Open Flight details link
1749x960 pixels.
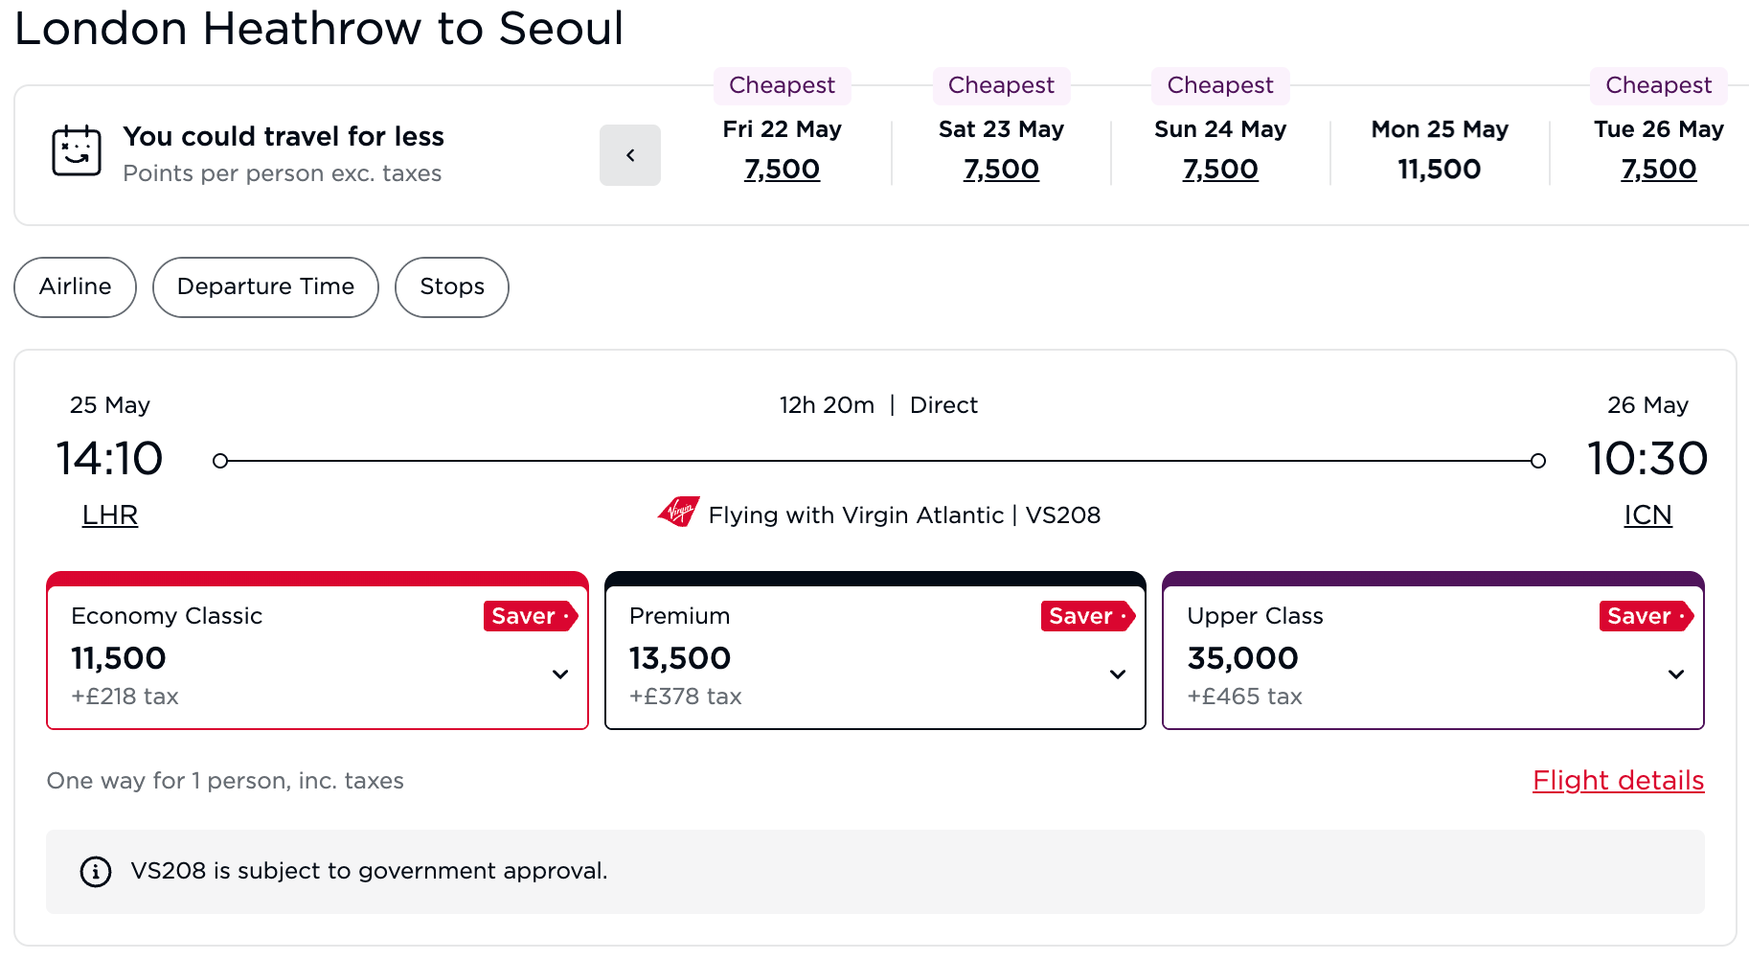(x=1618, y=781)
